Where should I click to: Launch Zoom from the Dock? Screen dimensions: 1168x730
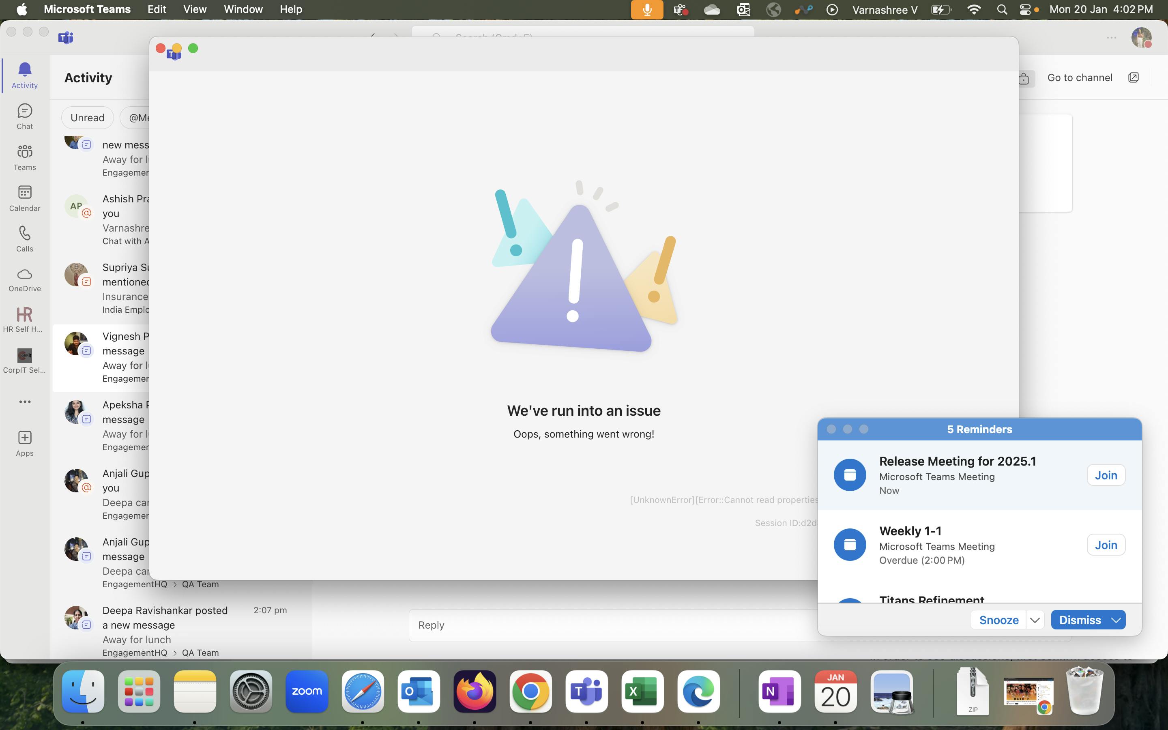(307, 691)
